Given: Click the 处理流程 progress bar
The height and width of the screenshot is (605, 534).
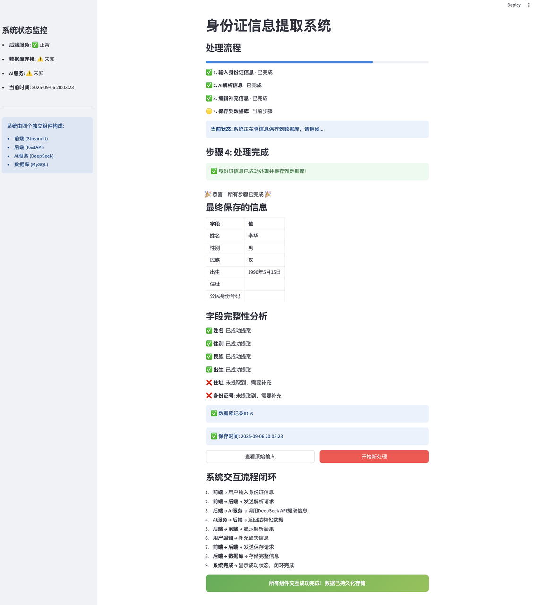Looking at the screenshot, I should pyautogui.click(x=317, y=62).
